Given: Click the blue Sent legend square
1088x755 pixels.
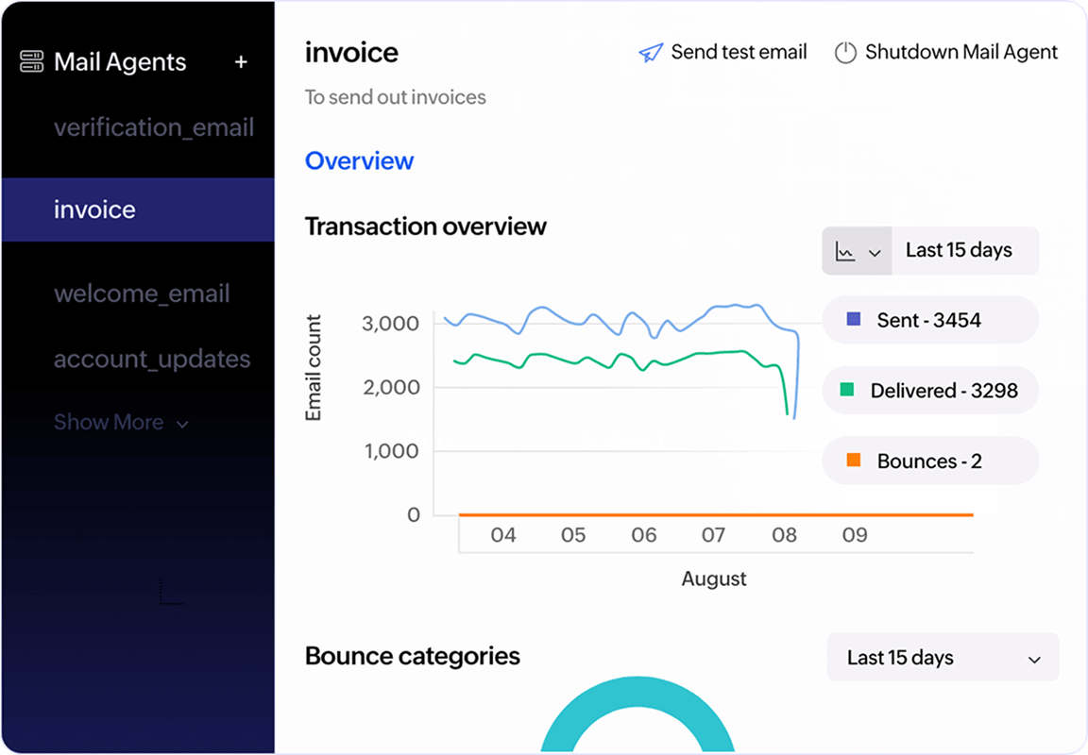Looking at the screenshot, I should tap(854, 320).
